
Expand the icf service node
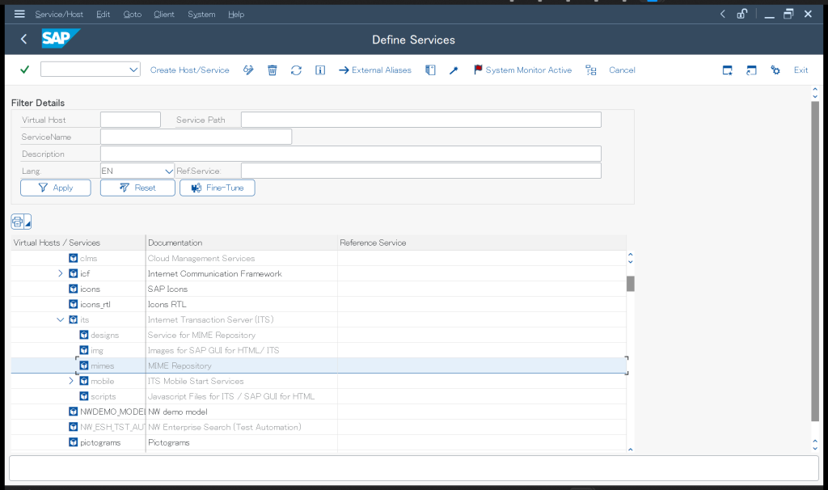click(61, 273)
